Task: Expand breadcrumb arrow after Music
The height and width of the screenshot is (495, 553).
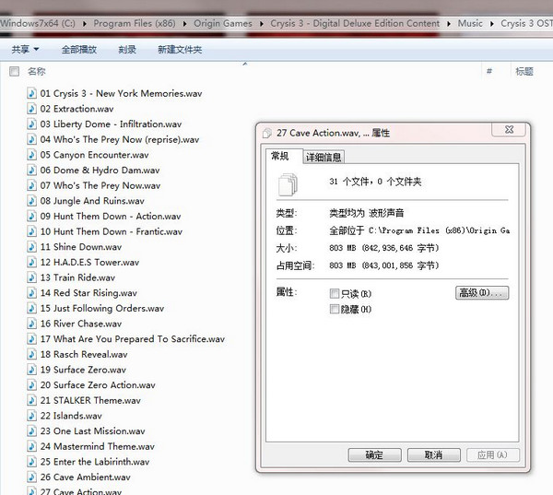Action: point(492,24)
